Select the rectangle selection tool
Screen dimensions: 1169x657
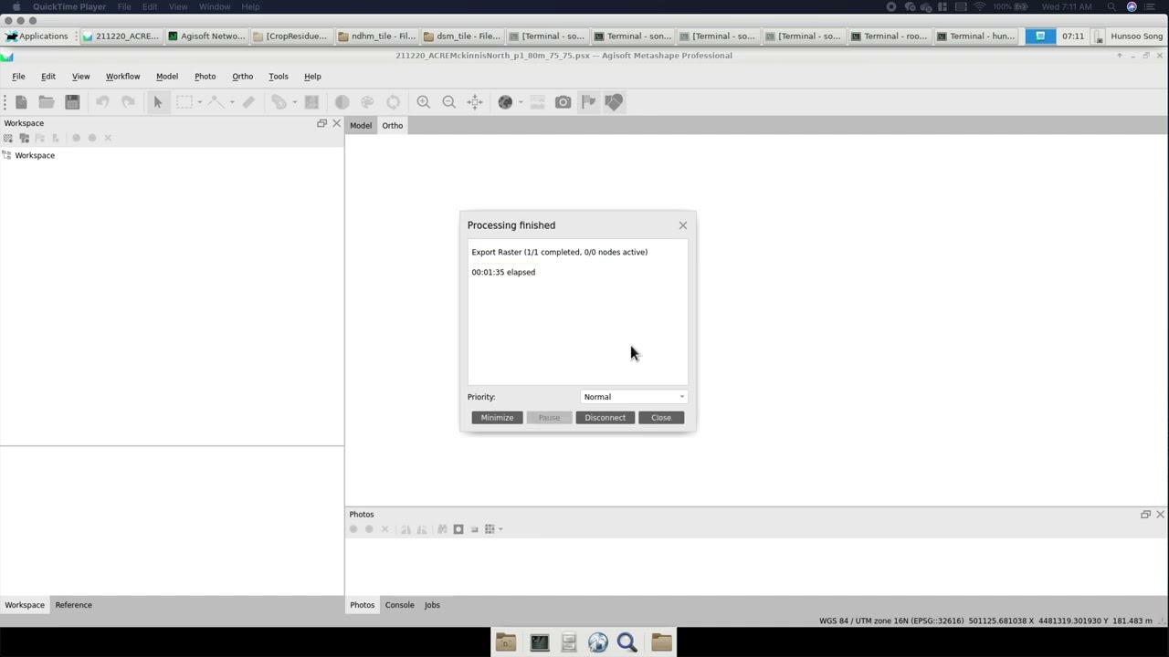click(x=184, y=102)
